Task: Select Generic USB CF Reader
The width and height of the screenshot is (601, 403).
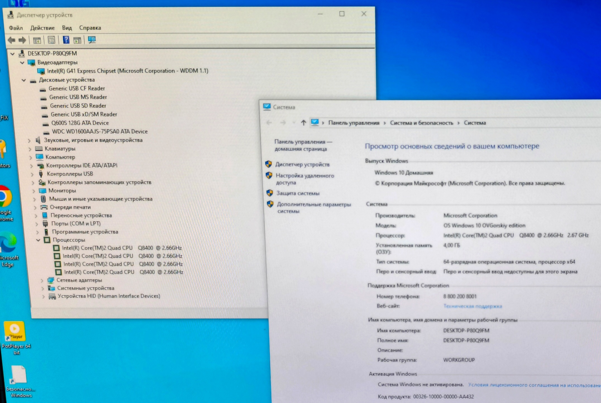Action: click(x=77, y=88)
